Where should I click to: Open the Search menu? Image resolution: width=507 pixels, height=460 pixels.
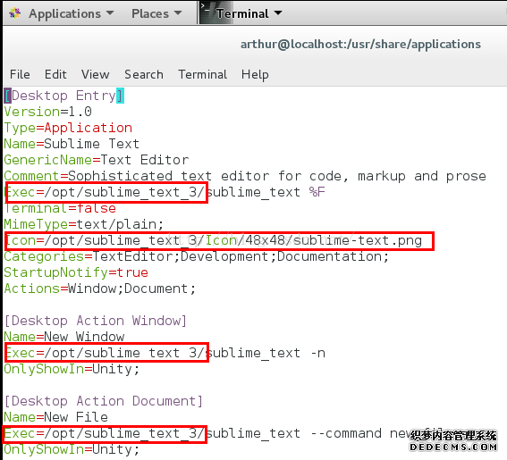[x=144, y=74]
